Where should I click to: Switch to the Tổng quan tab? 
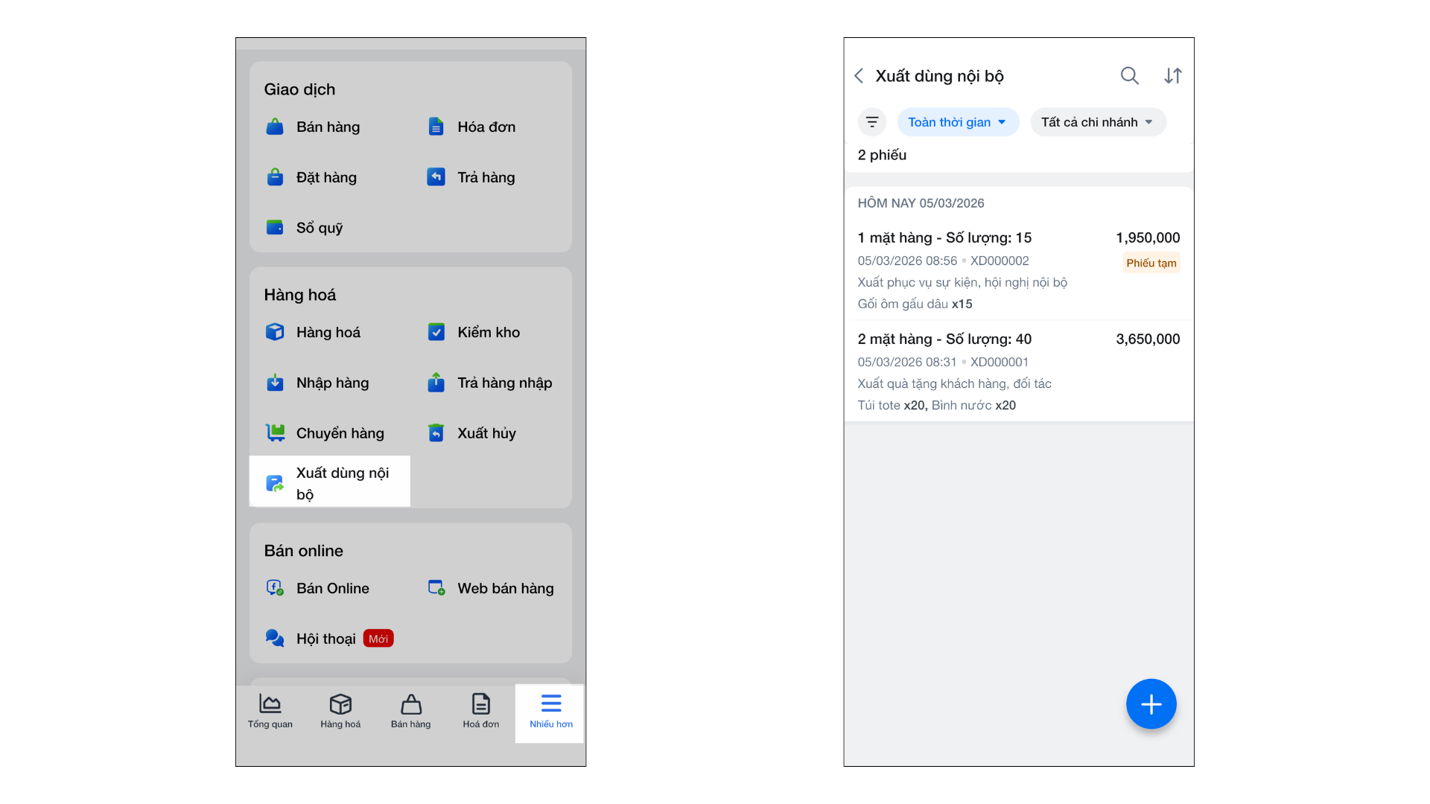270,712
